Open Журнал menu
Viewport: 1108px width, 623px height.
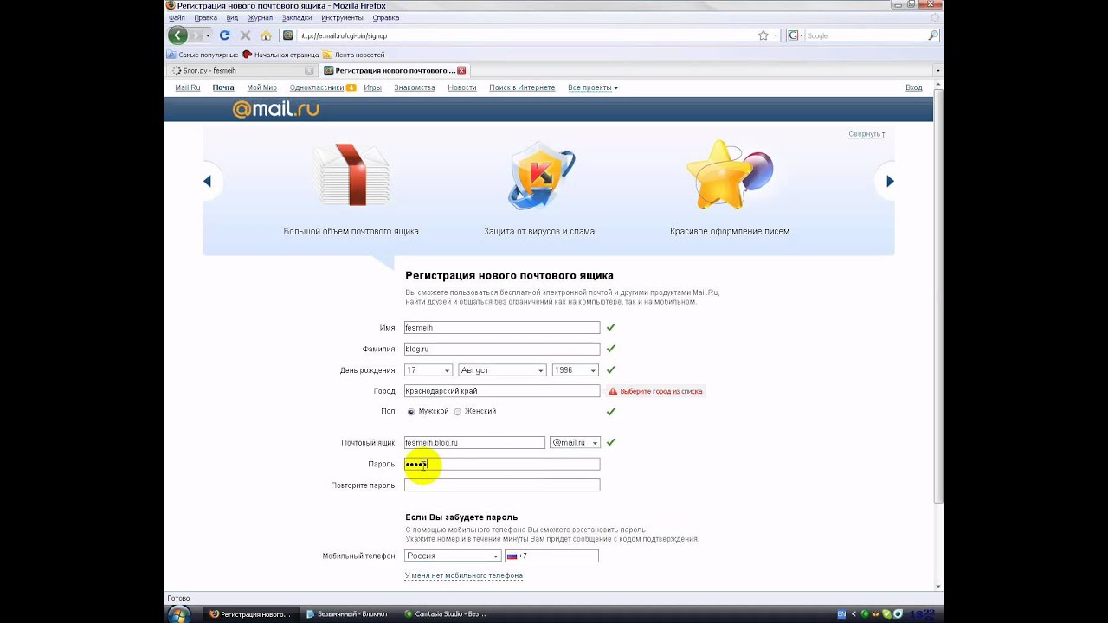pyautogui.click(x=260, y=17)
